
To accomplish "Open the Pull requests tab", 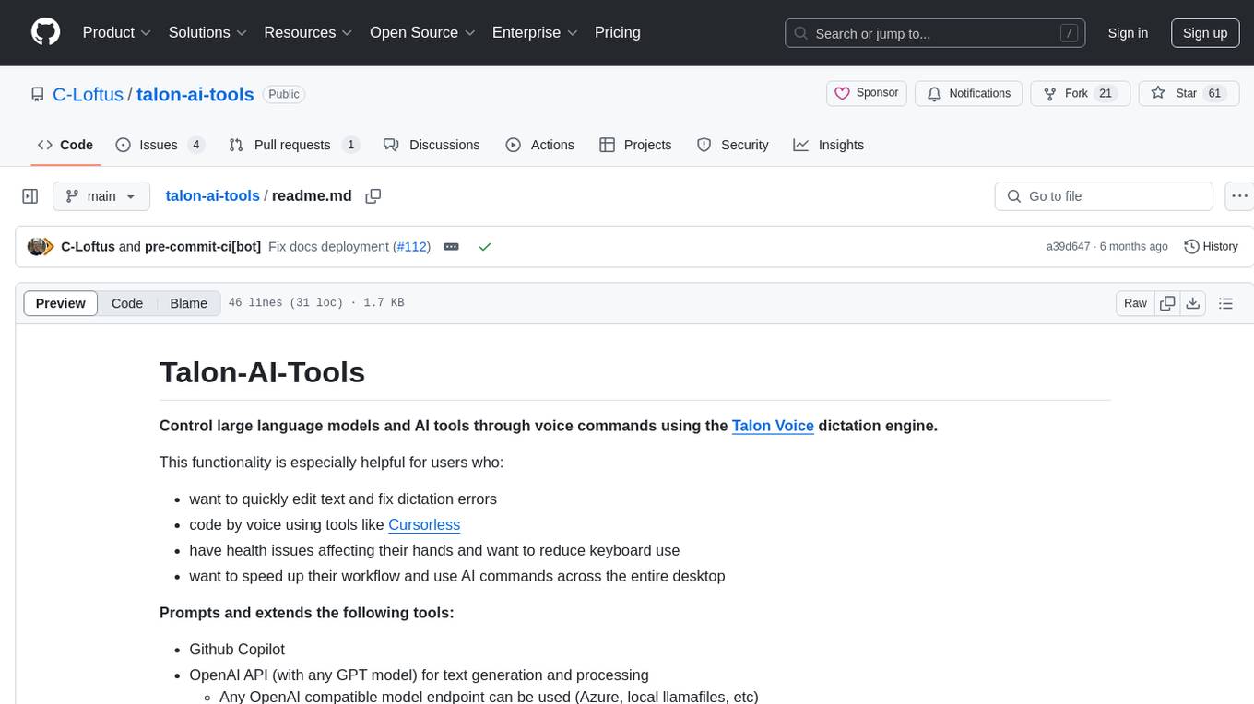I will 294,145.
